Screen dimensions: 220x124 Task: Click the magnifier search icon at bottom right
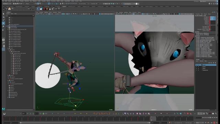click(x=216, y=113)
